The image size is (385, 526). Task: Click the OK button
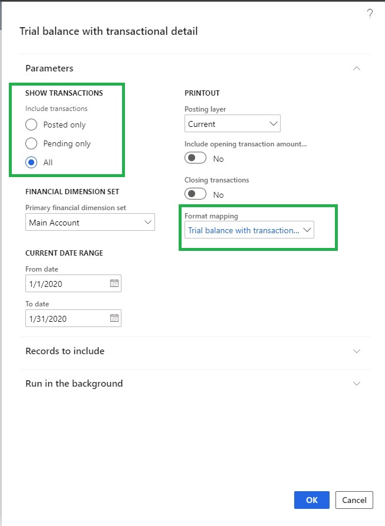[312, 500]
